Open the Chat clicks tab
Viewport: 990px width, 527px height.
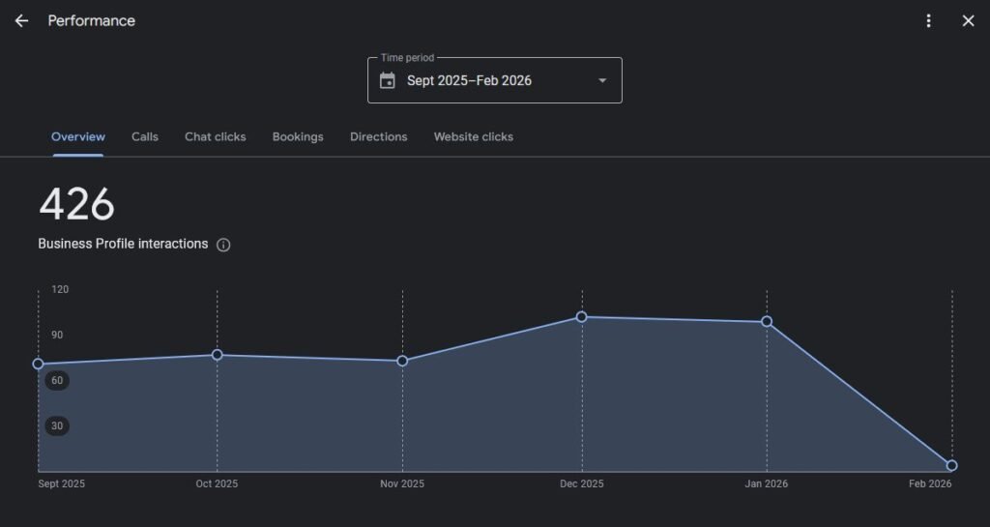point(216,136)
